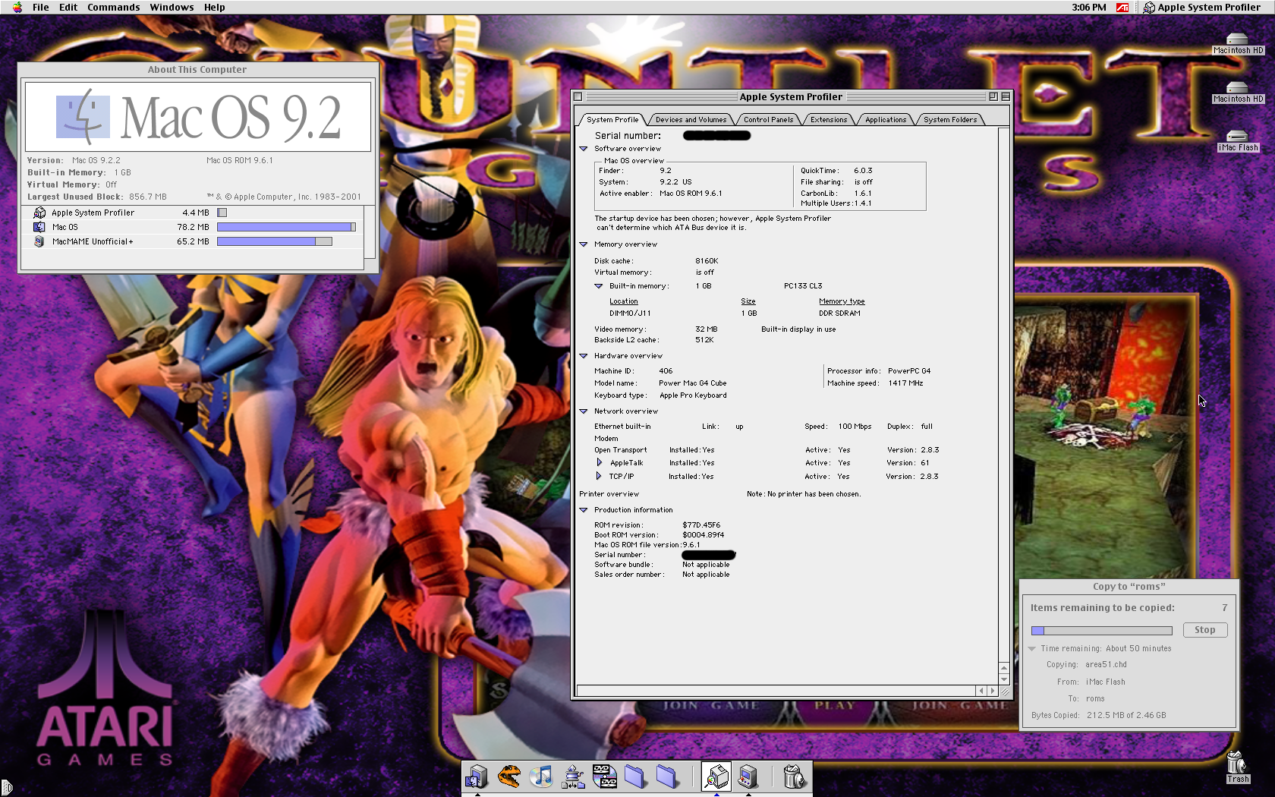The width and height of the screenshot is (1275, 797).
Task: Open the Apple System Profiler application menu
Action: 1202,7
